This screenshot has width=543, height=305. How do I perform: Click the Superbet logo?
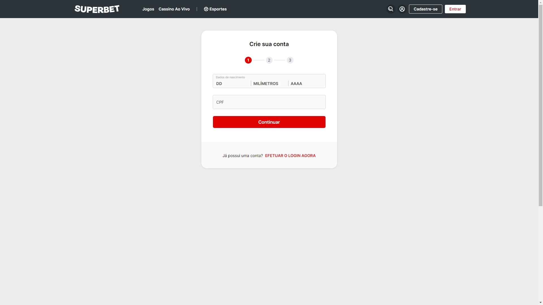tap(97, 9)
